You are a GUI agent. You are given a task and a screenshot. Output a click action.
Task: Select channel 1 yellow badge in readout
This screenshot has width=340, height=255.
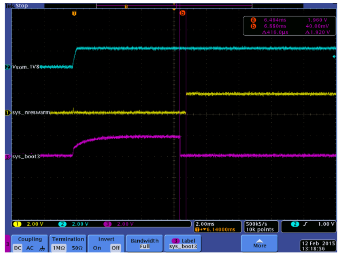[x=17, y=224]
